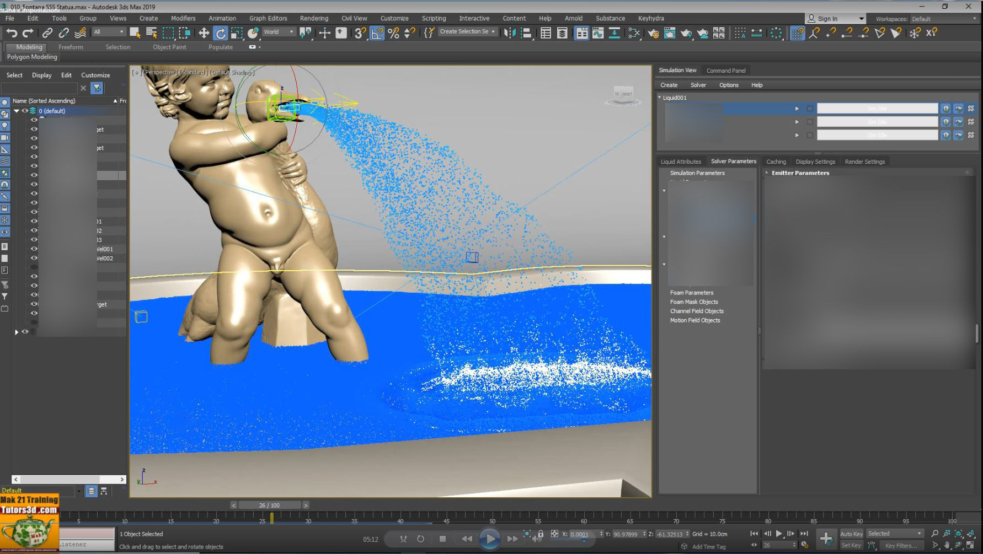Click the Align tool icon
The image size is (983, 554).
pos(526,33)
